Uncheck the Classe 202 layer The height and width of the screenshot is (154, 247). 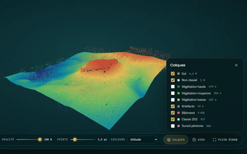tap(173, 119)
